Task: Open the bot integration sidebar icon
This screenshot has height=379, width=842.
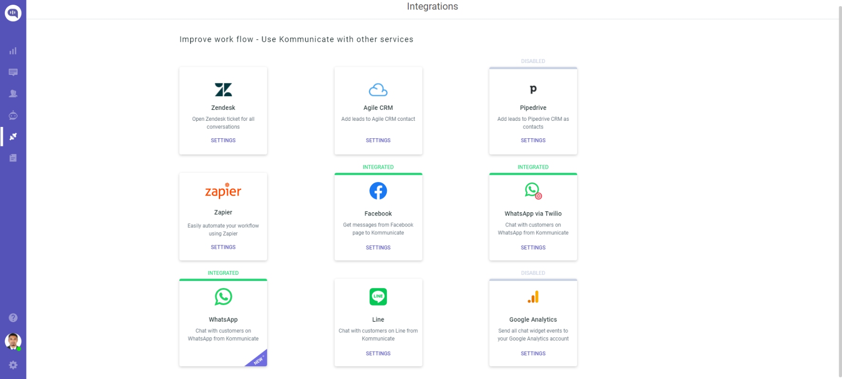Action: pos(13,115)
